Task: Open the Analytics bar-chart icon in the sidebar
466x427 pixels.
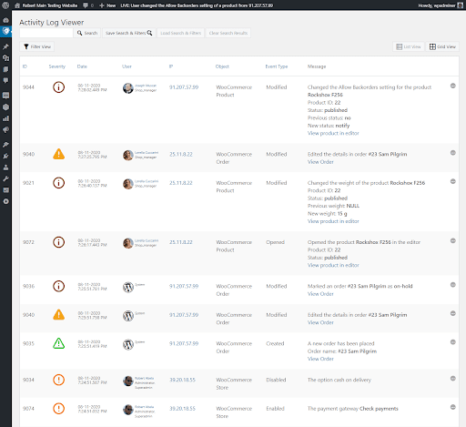Action: click(5, 118)
